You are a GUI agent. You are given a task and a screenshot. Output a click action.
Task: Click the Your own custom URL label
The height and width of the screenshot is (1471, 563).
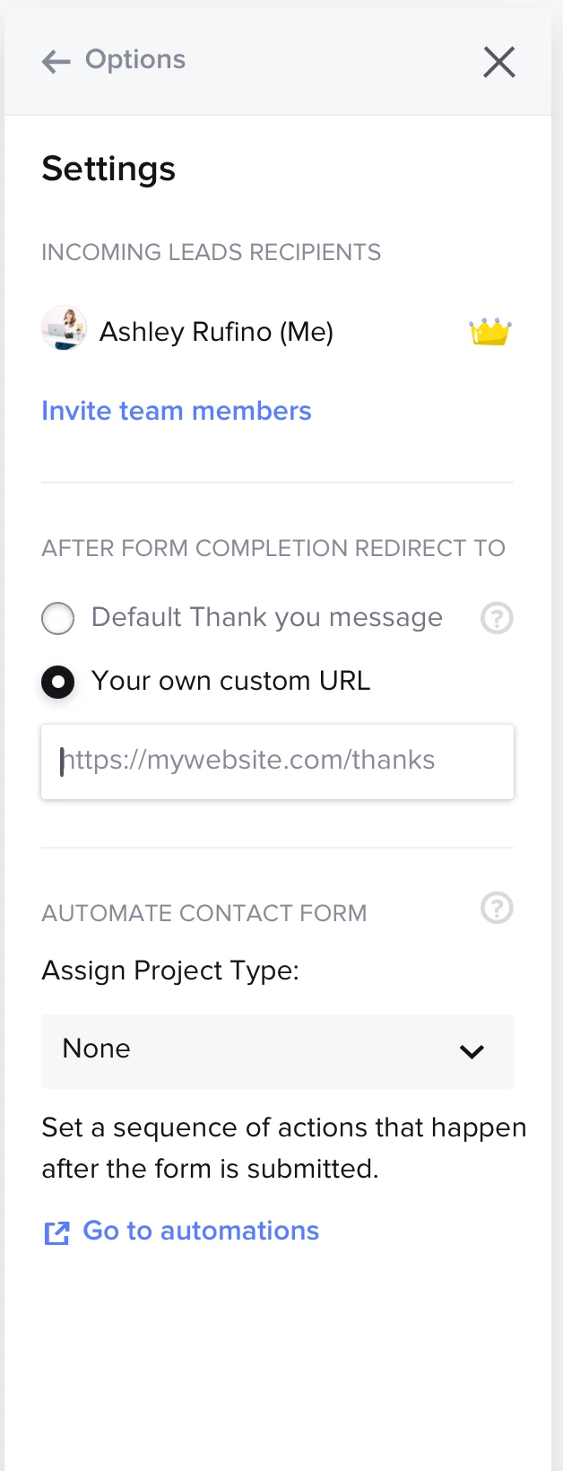tap(230, 681)
